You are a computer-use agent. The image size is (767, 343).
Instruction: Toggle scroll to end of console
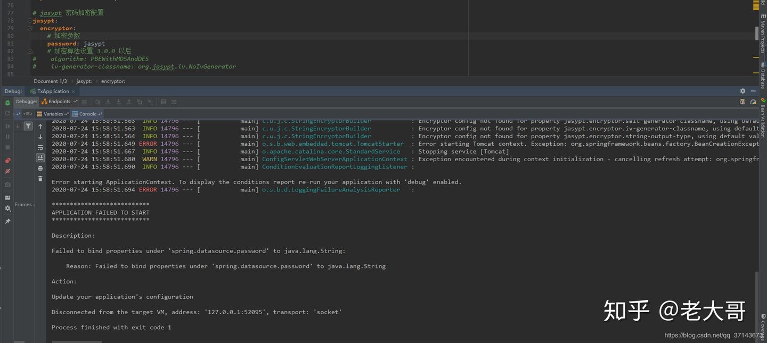(40, 157)
